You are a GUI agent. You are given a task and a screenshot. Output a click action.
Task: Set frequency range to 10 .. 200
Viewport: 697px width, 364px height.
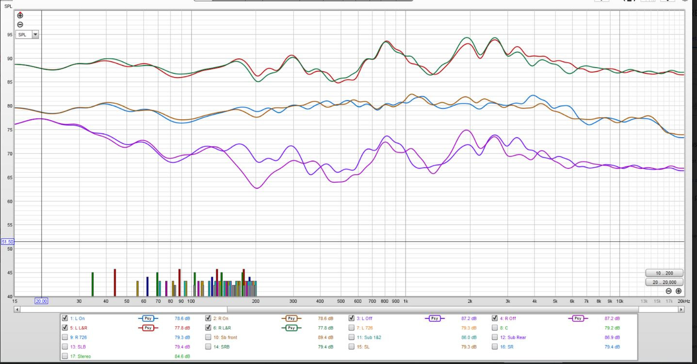point(664,273)
